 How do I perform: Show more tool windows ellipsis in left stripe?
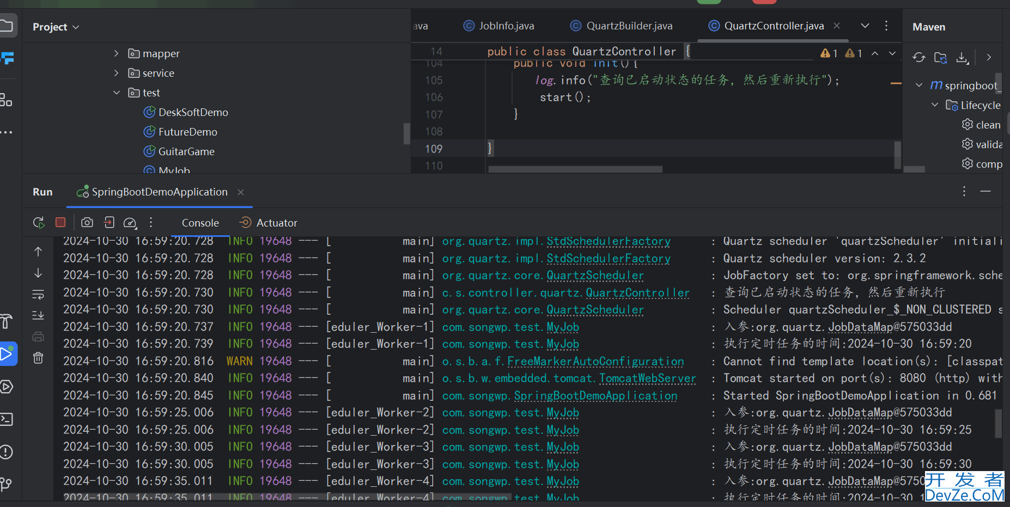6,132
